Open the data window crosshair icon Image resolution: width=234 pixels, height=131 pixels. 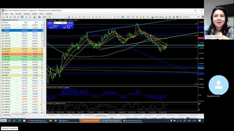[x=137, y=17]
